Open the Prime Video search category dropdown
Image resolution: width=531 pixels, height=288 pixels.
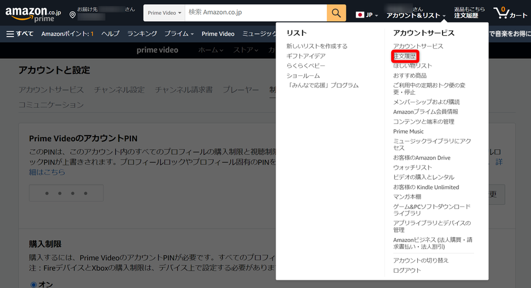click(164, 13)
